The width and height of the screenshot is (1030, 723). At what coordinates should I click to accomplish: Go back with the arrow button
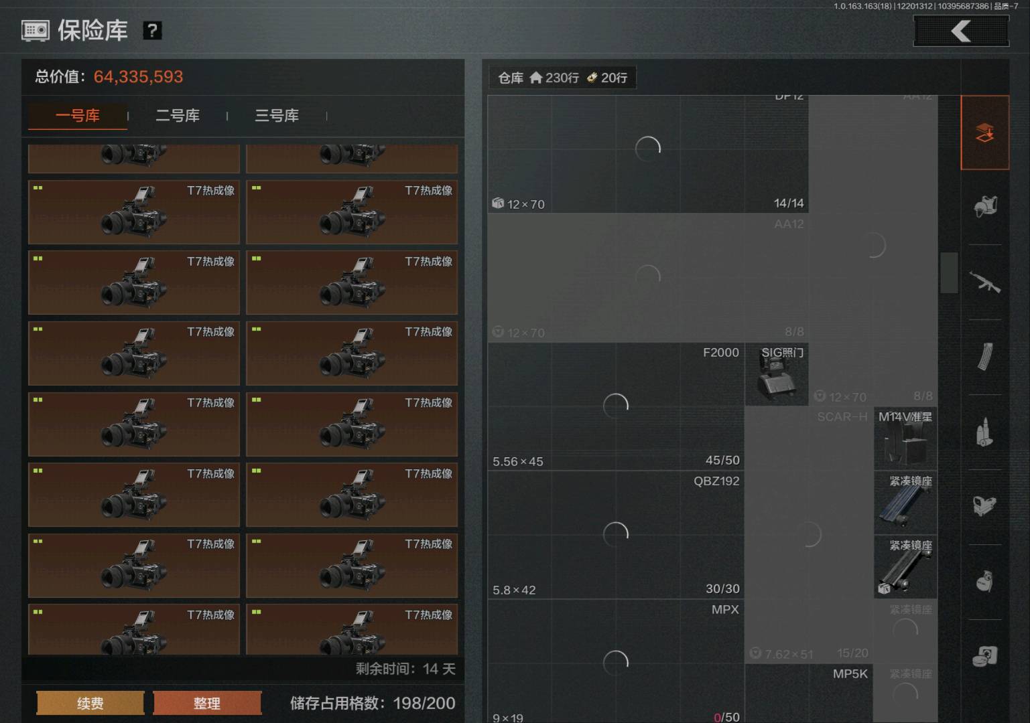pyautogui.click(x=961, y=31)
